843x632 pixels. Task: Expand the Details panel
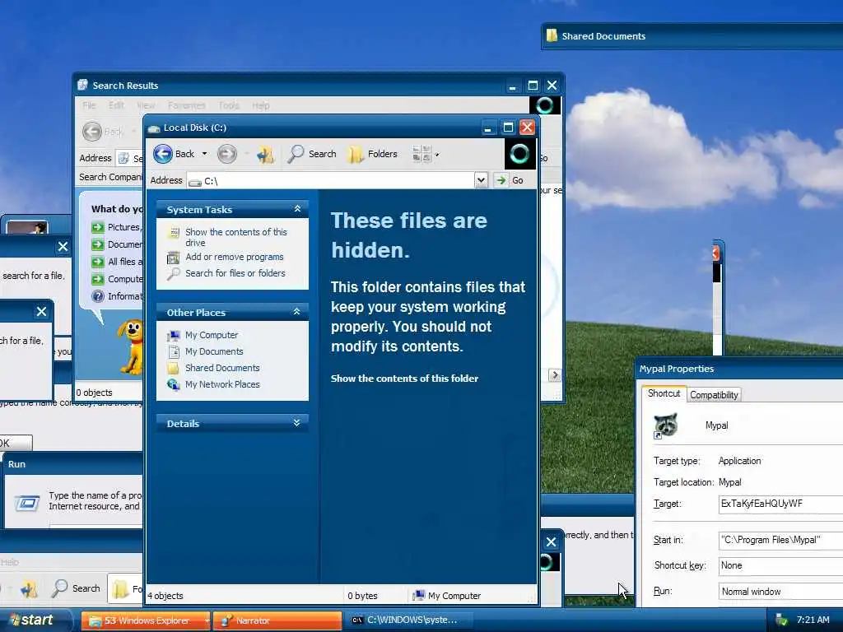tap(296, 423)
